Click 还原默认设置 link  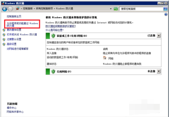click(x=14, y=39)
